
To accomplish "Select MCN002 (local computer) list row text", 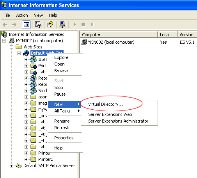I will pyautogui.click(x=111, y=42).
